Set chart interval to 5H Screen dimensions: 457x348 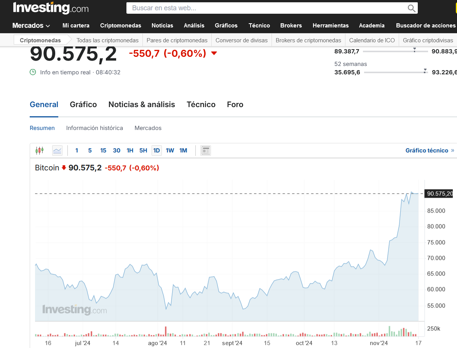(143, 151)
